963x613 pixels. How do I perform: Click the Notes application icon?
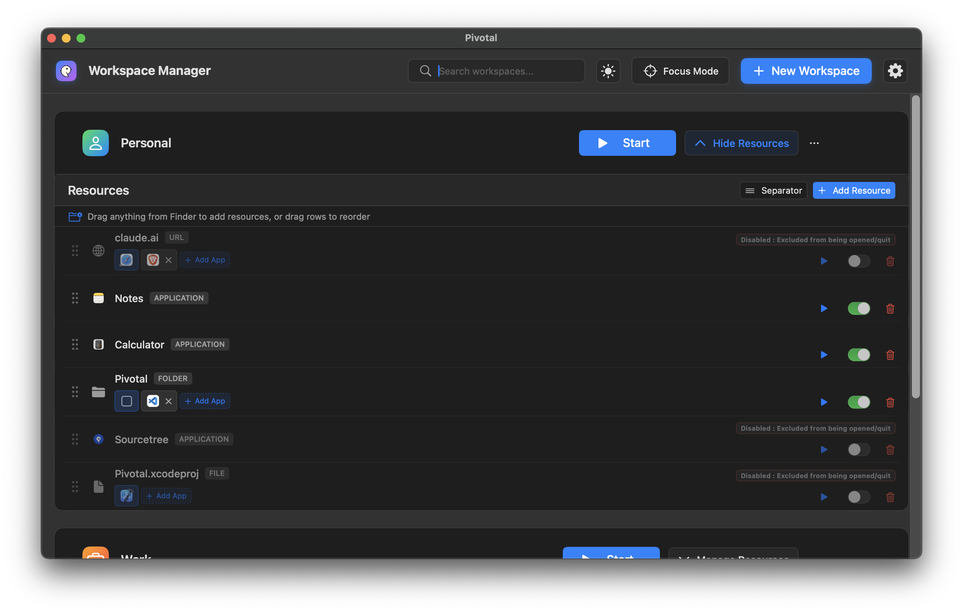coord(98,298)
